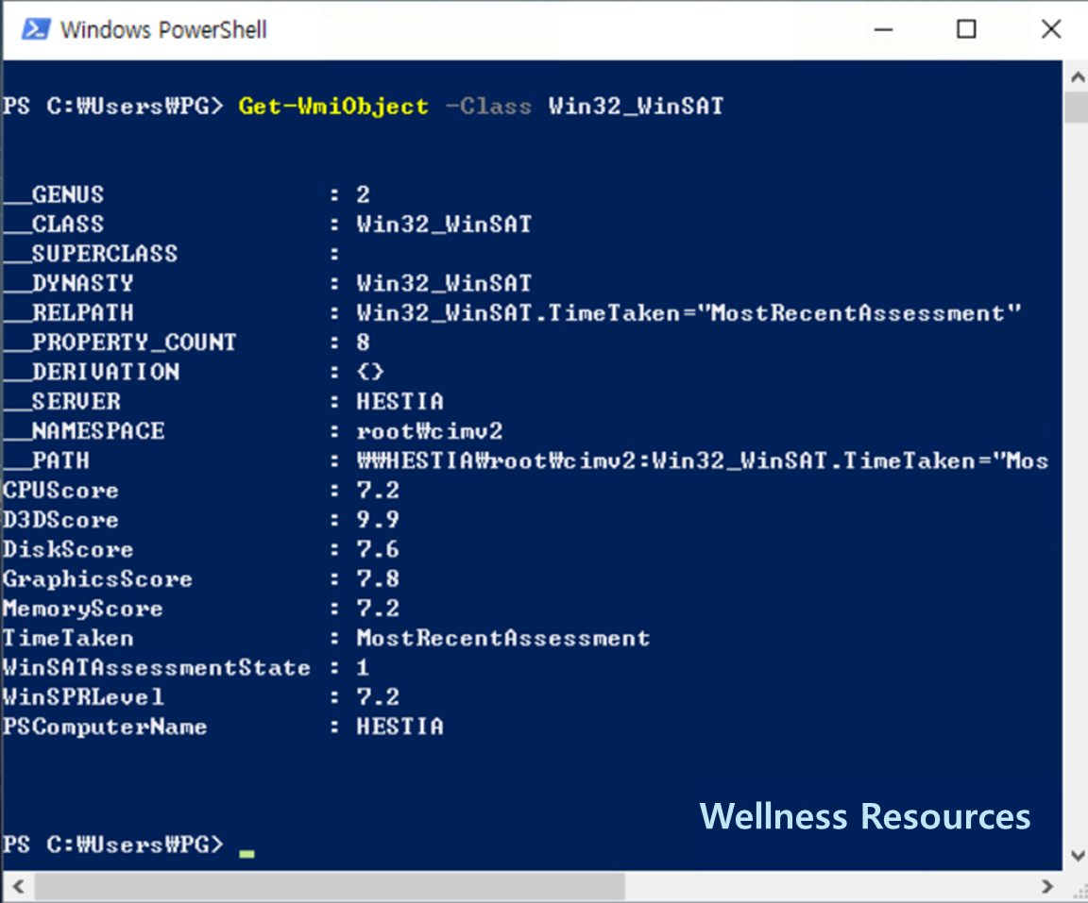The height and width of the screenshot is (903, 1088).
Task: Click the __SUPERCLASS property name
Action: click(91, 254)
